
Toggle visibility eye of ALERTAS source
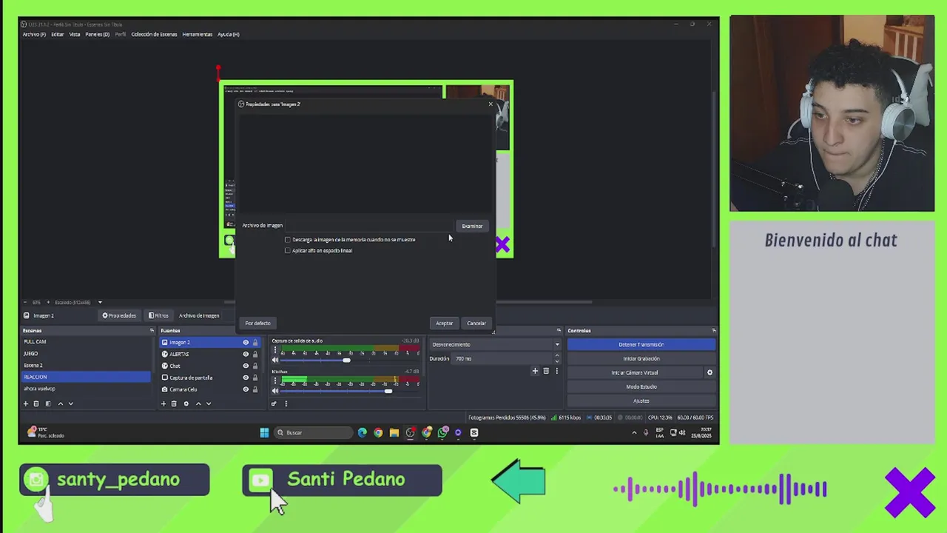pos(246,354)
